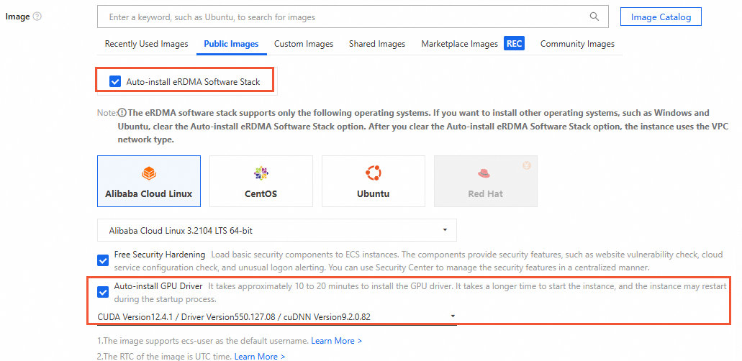The width and height of the screenshot is (742, 361).
Task: Open Learn More link about ecs-user username
Action: click(337, 341)
